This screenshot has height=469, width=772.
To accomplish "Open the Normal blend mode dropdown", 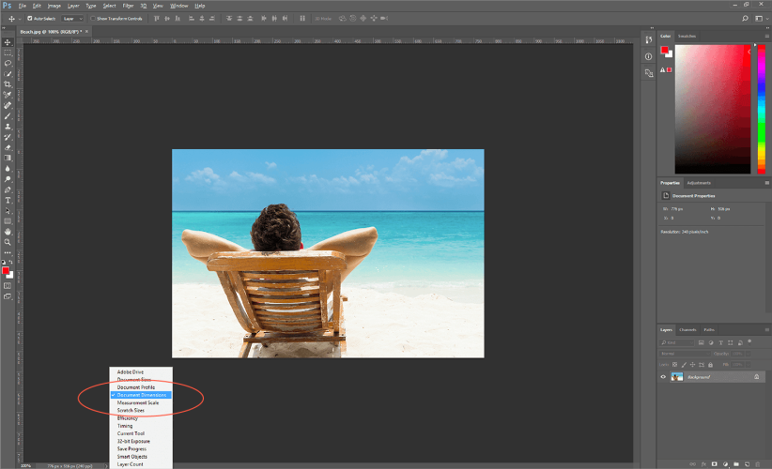I will [685, 354].
